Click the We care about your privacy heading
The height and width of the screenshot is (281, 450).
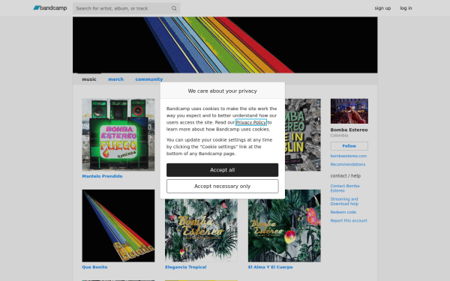(223, 91)
